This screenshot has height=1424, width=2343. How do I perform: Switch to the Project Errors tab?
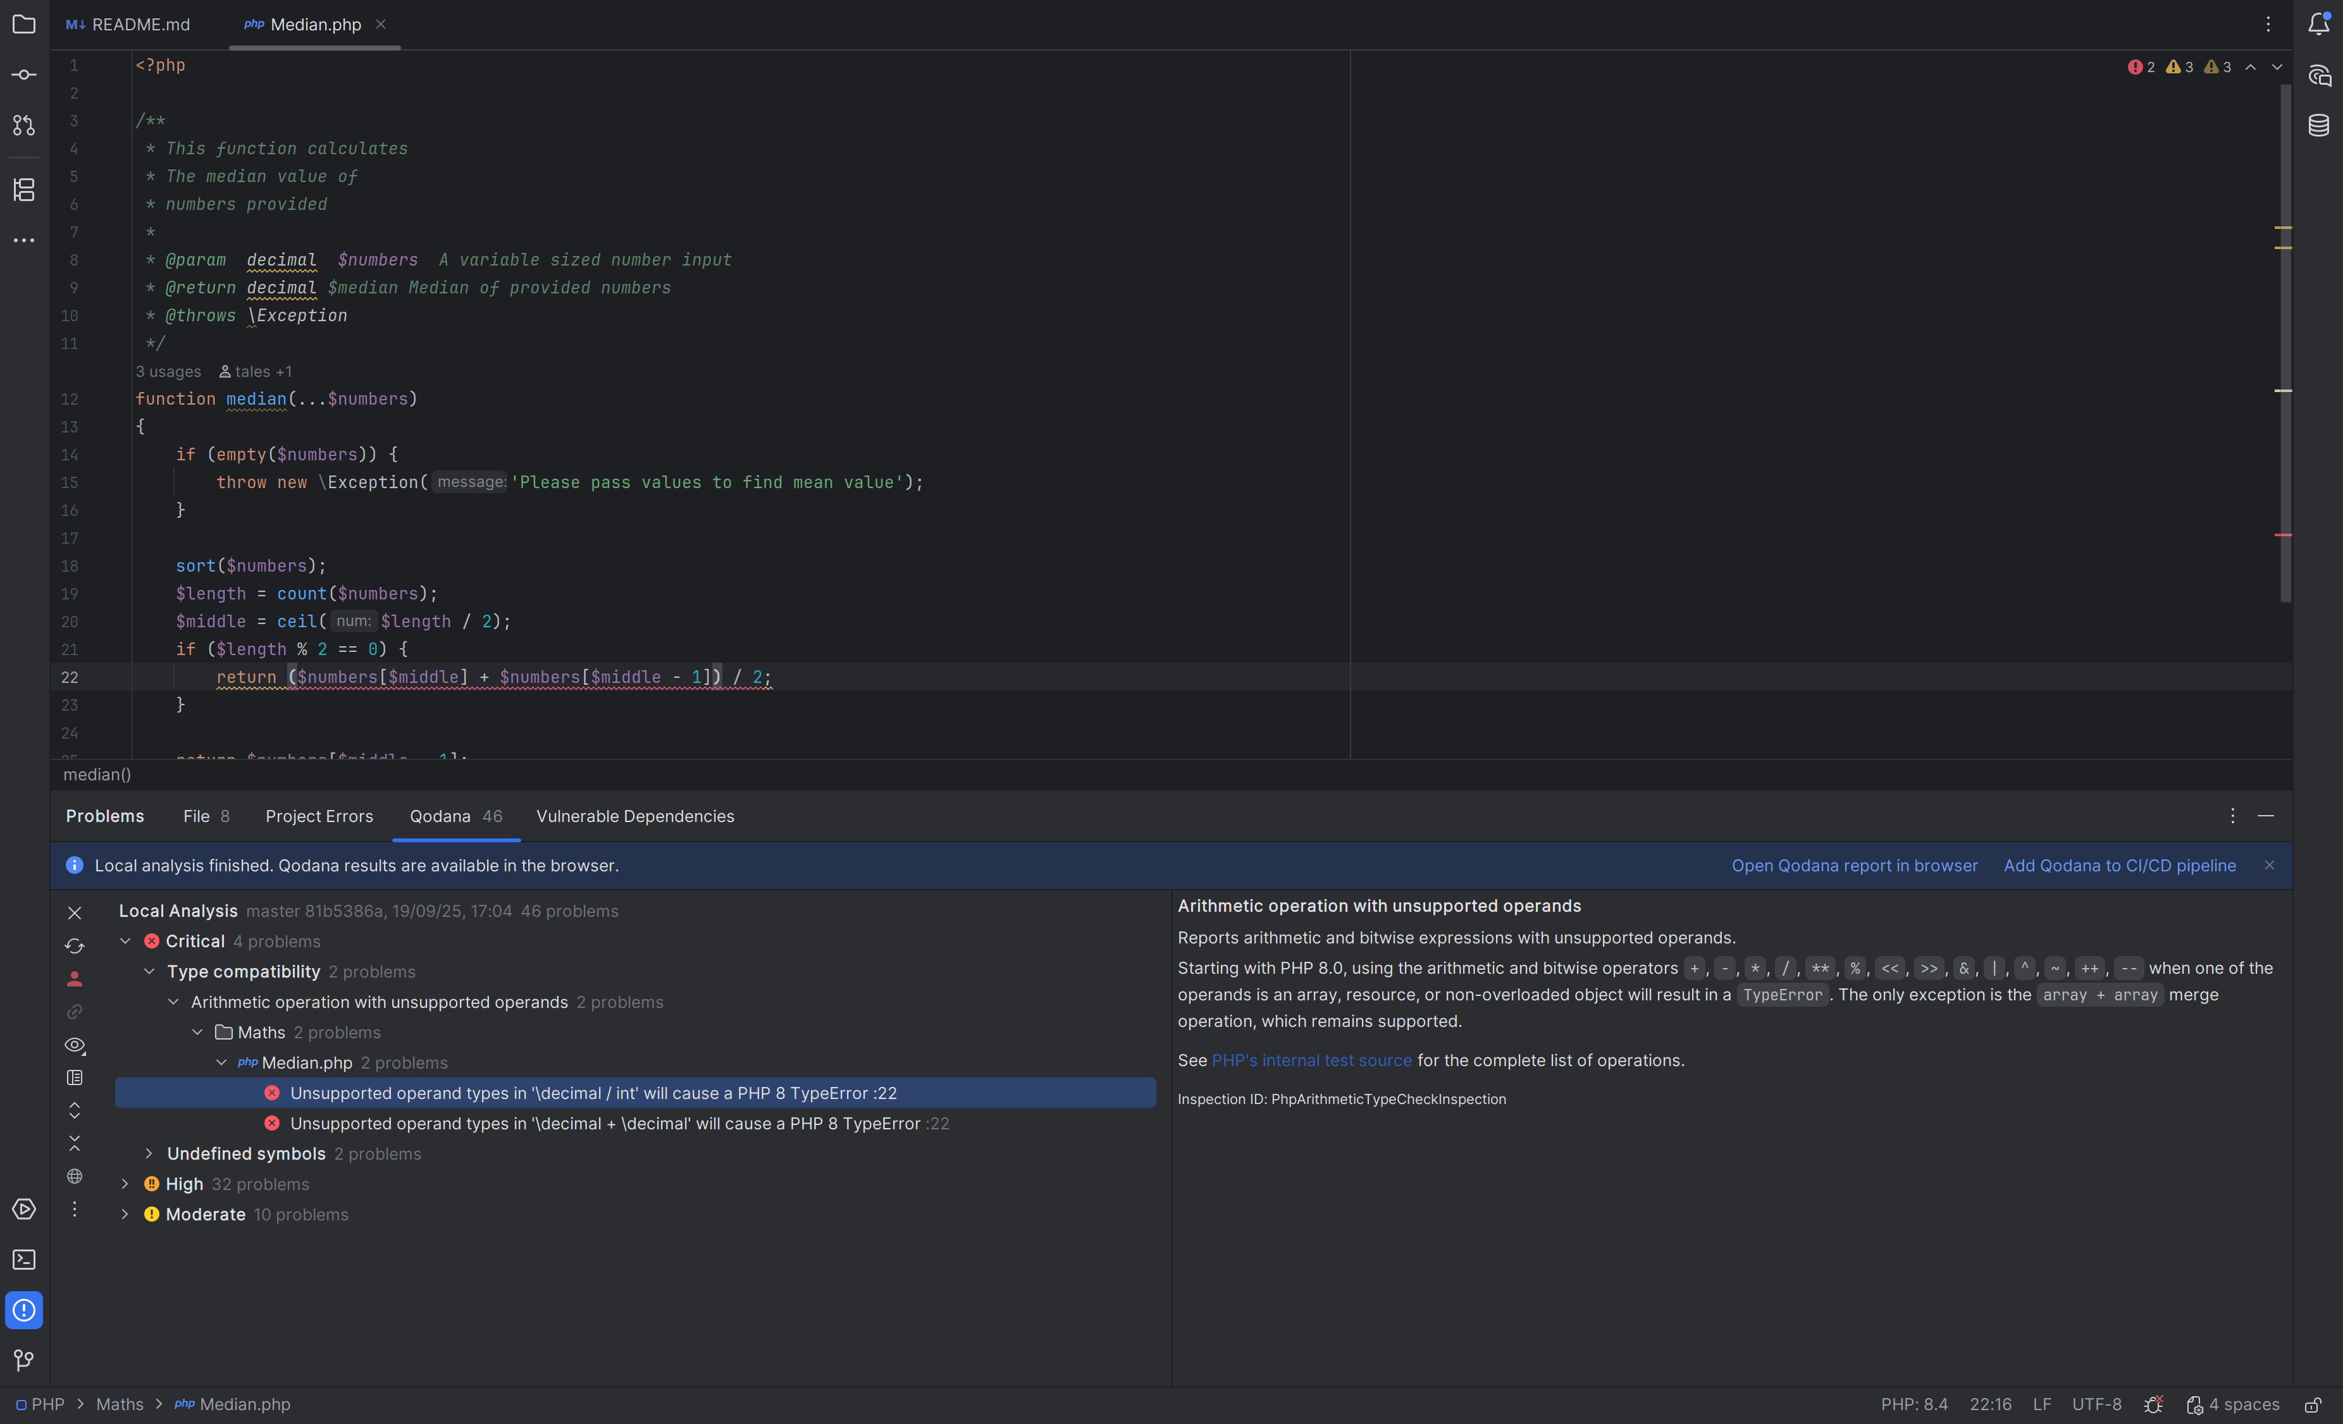click(319, 816)
